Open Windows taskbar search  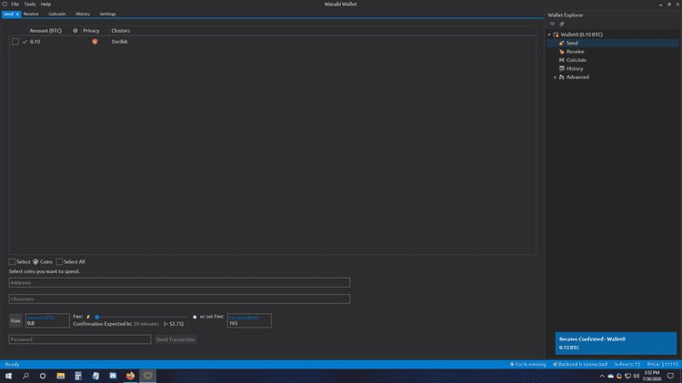click(25, 376)
